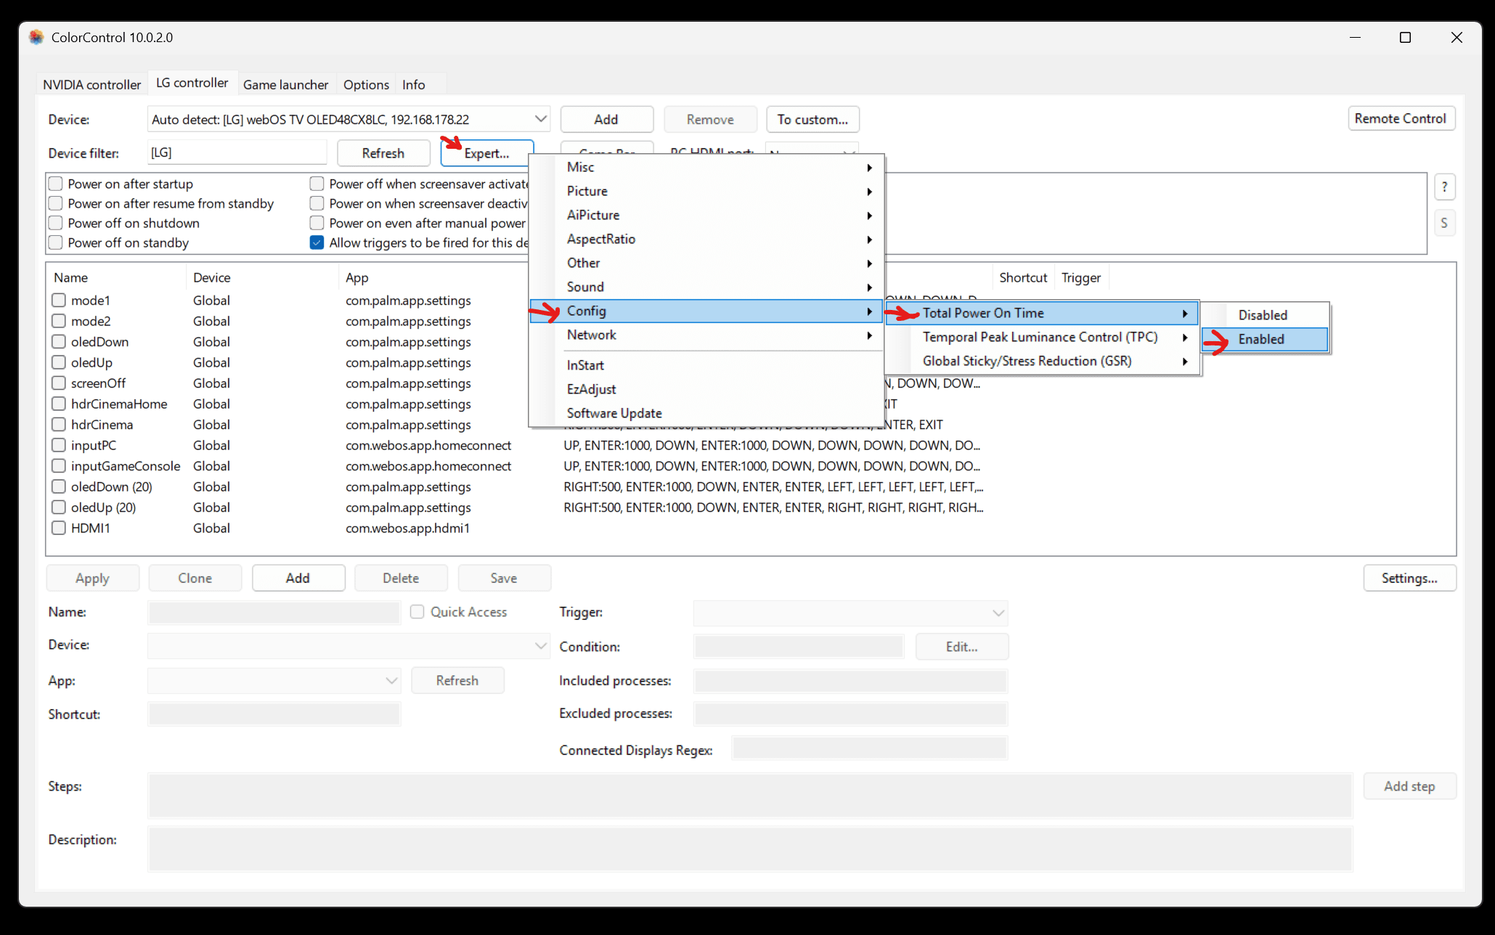
Task: Open the Settings... button
Action: pyautogui.click(x=1409, y=578)
